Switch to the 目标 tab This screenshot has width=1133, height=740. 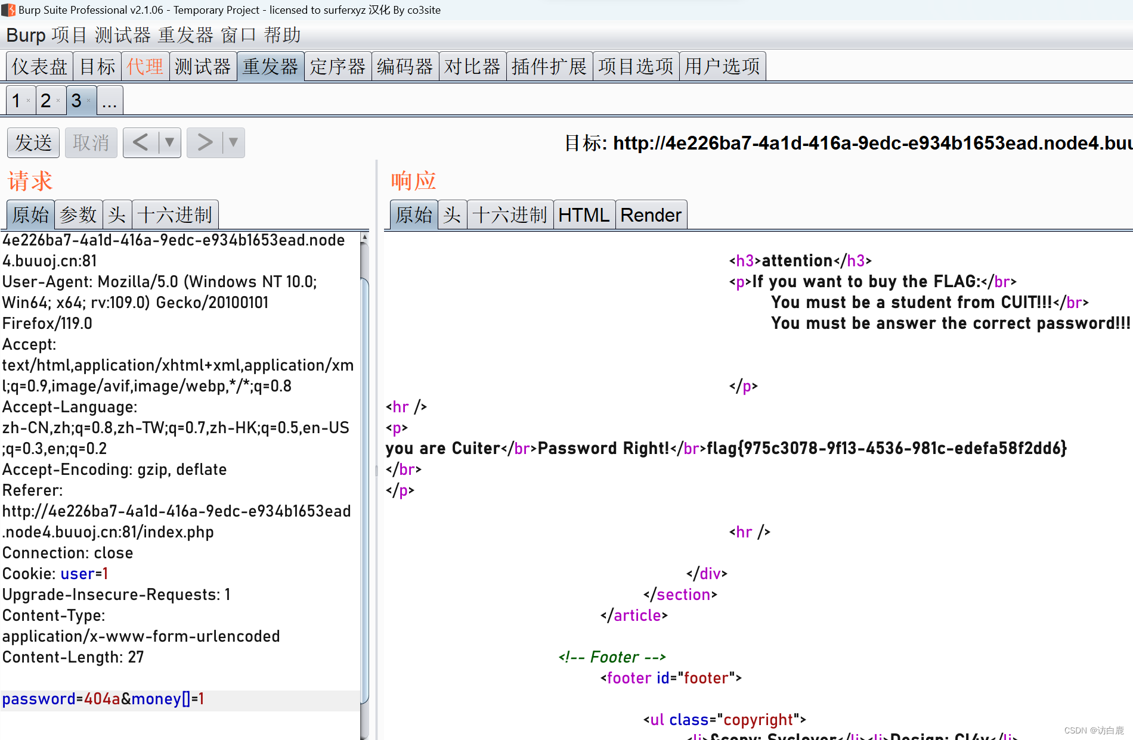pos(97,66)
